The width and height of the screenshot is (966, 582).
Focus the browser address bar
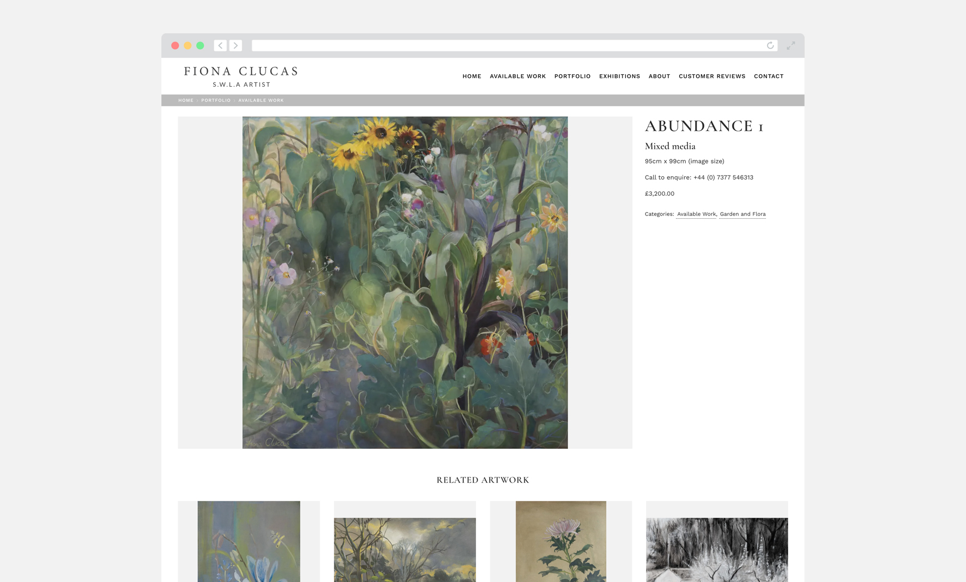coord(515,46)
